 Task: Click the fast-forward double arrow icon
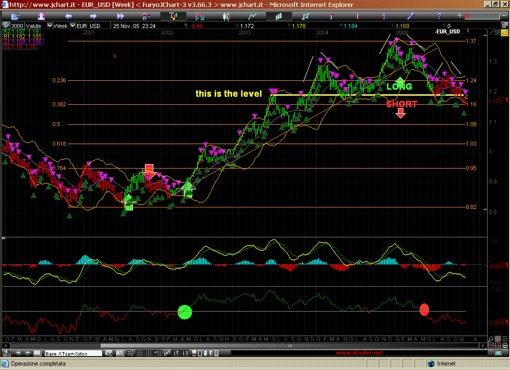click(120, 16)
